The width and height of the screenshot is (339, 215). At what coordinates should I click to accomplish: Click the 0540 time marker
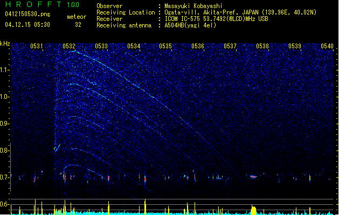[327, 46]
